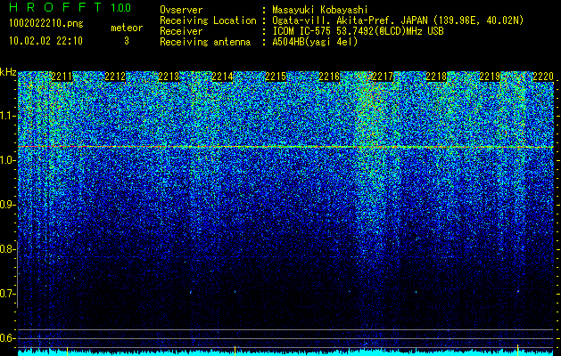Click the cyan signal-level strip at the bottom
561x356 pixels.
[285, 353]
